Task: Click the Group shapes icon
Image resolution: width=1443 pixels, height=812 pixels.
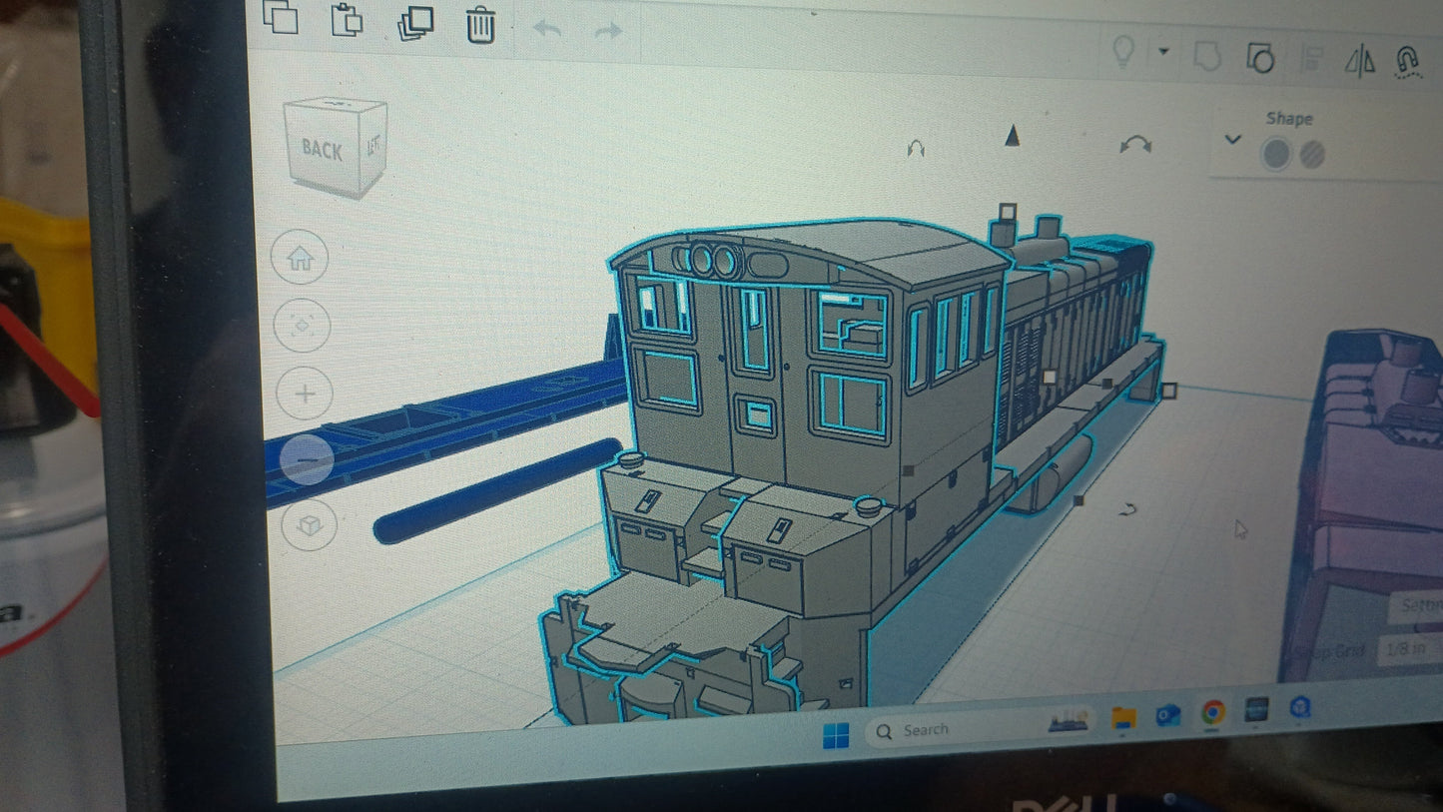Action: coord(1207,58)
